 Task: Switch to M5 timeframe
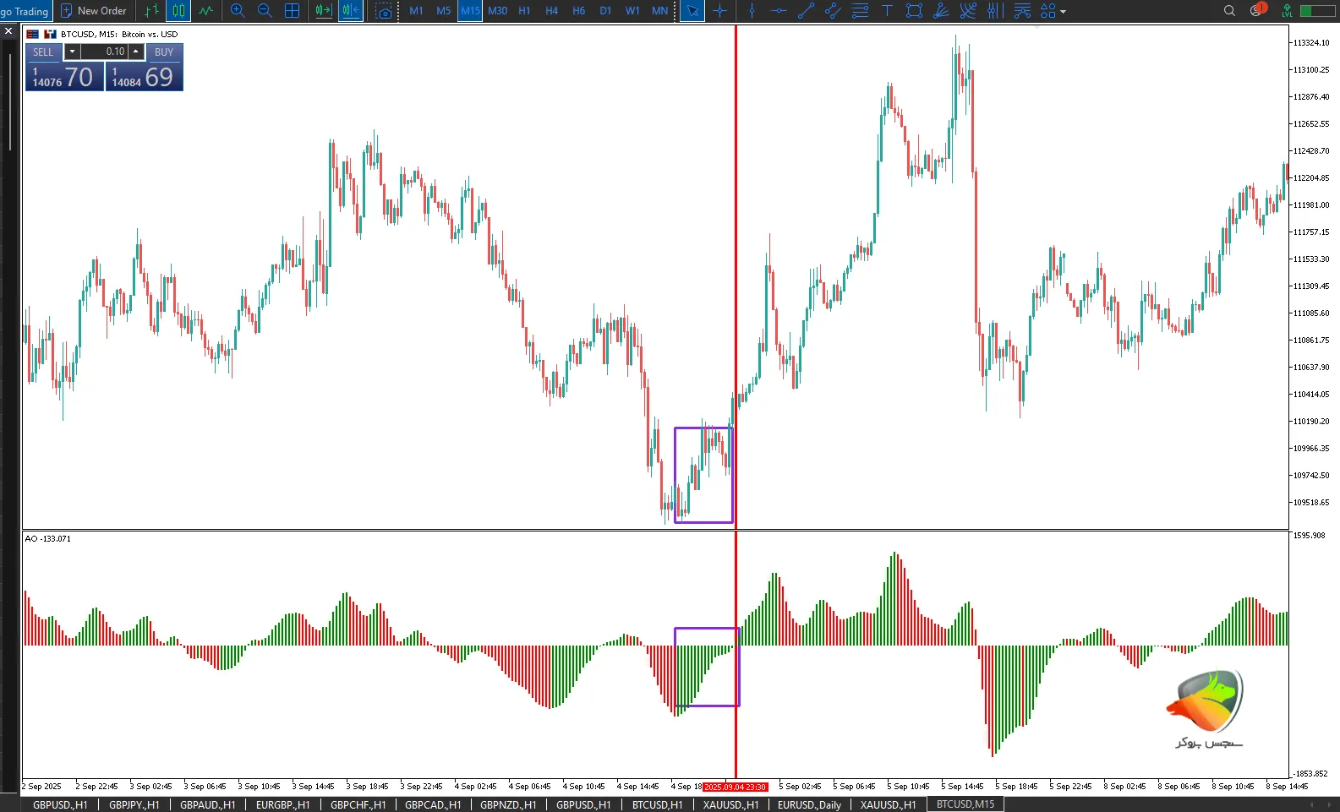(443, 11)
